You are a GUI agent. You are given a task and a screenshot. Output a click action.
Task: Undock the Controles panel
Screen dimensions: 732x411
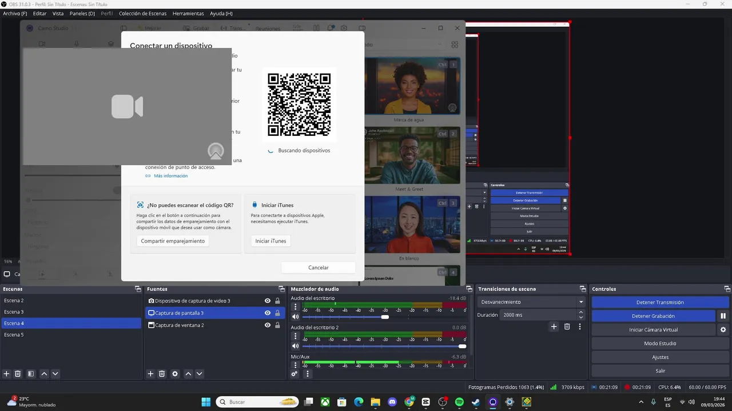[727, 289]
